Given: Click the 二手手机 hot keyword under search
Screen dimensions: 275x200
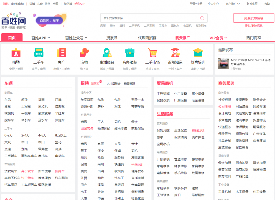Looking at the screenshot, I should click(x=134, y=26).
